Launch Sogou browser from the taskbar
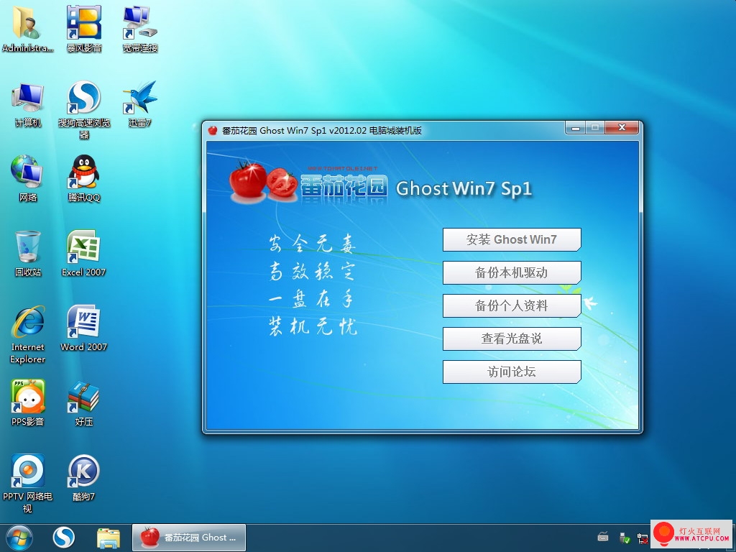The height and width of the screenshot is (552, 736). [64, 538]
